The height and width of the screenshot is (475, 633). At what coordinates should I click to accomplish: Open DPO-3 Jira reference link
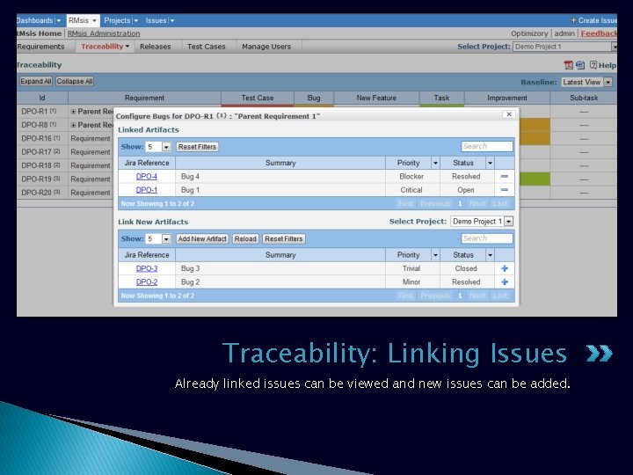tap(147, 268)
